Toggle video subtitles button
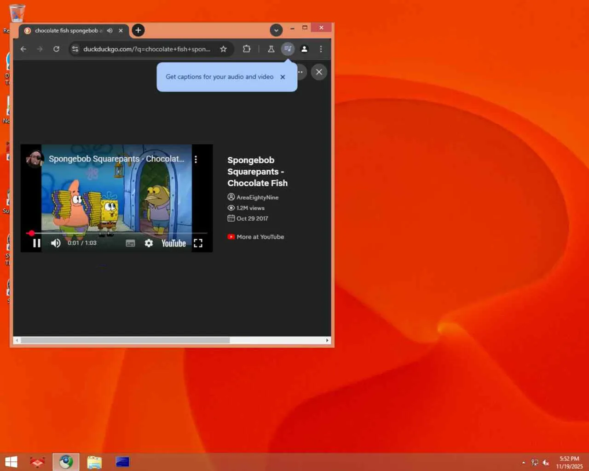 pos(131,243)
